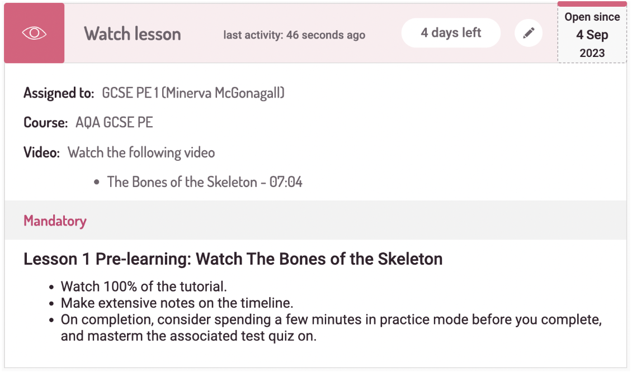
Task: Click the Lesson 1 Pre-learning heading
Action: tap(233, 259)
